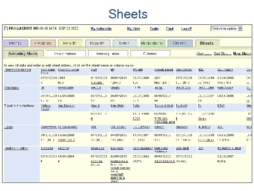
Task: Select the Sheets tab
Action: tap(207, 43)
